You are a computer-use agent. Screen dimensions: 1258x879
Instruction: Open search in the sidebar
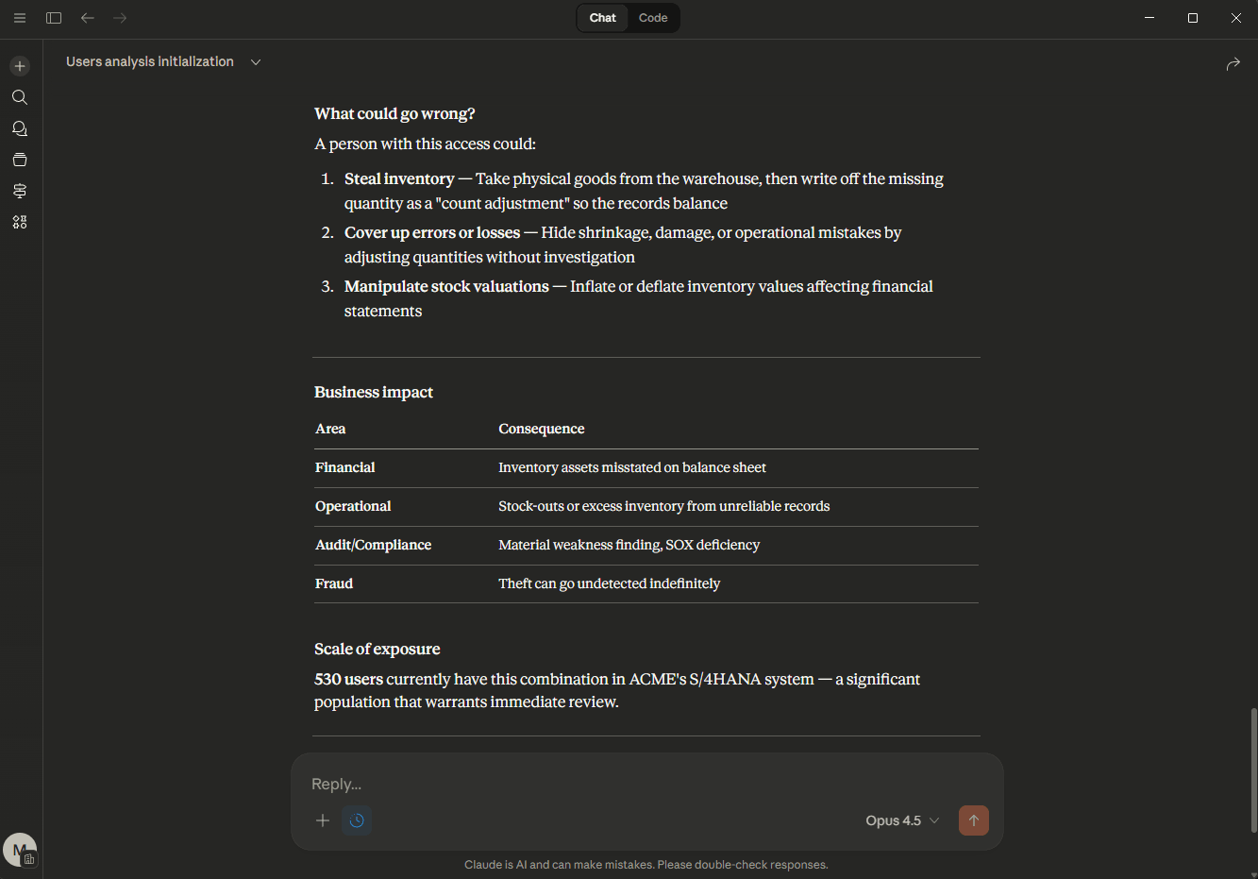pyautogui.click(x=20, y=97)
